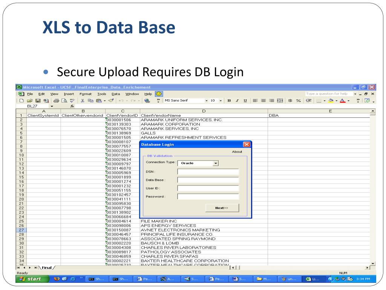Image resolution: width=386 pixels, height=290 pixels.
Task: Apply fill color bucket
Action: coord(331,100)
